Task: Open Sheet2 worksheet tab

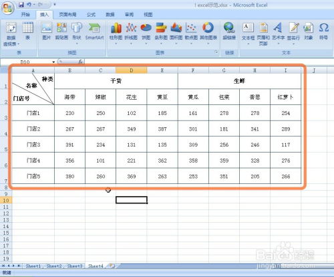Action: point(54,266)
